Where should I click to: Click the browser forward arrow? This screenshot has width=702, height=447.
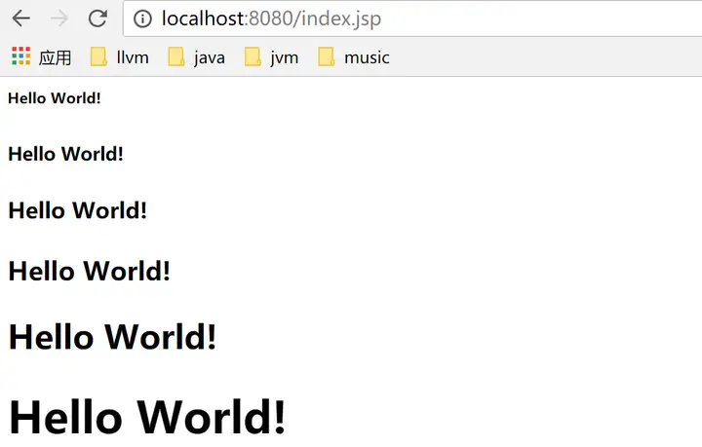pyautogui.click(x=59, y=19)
